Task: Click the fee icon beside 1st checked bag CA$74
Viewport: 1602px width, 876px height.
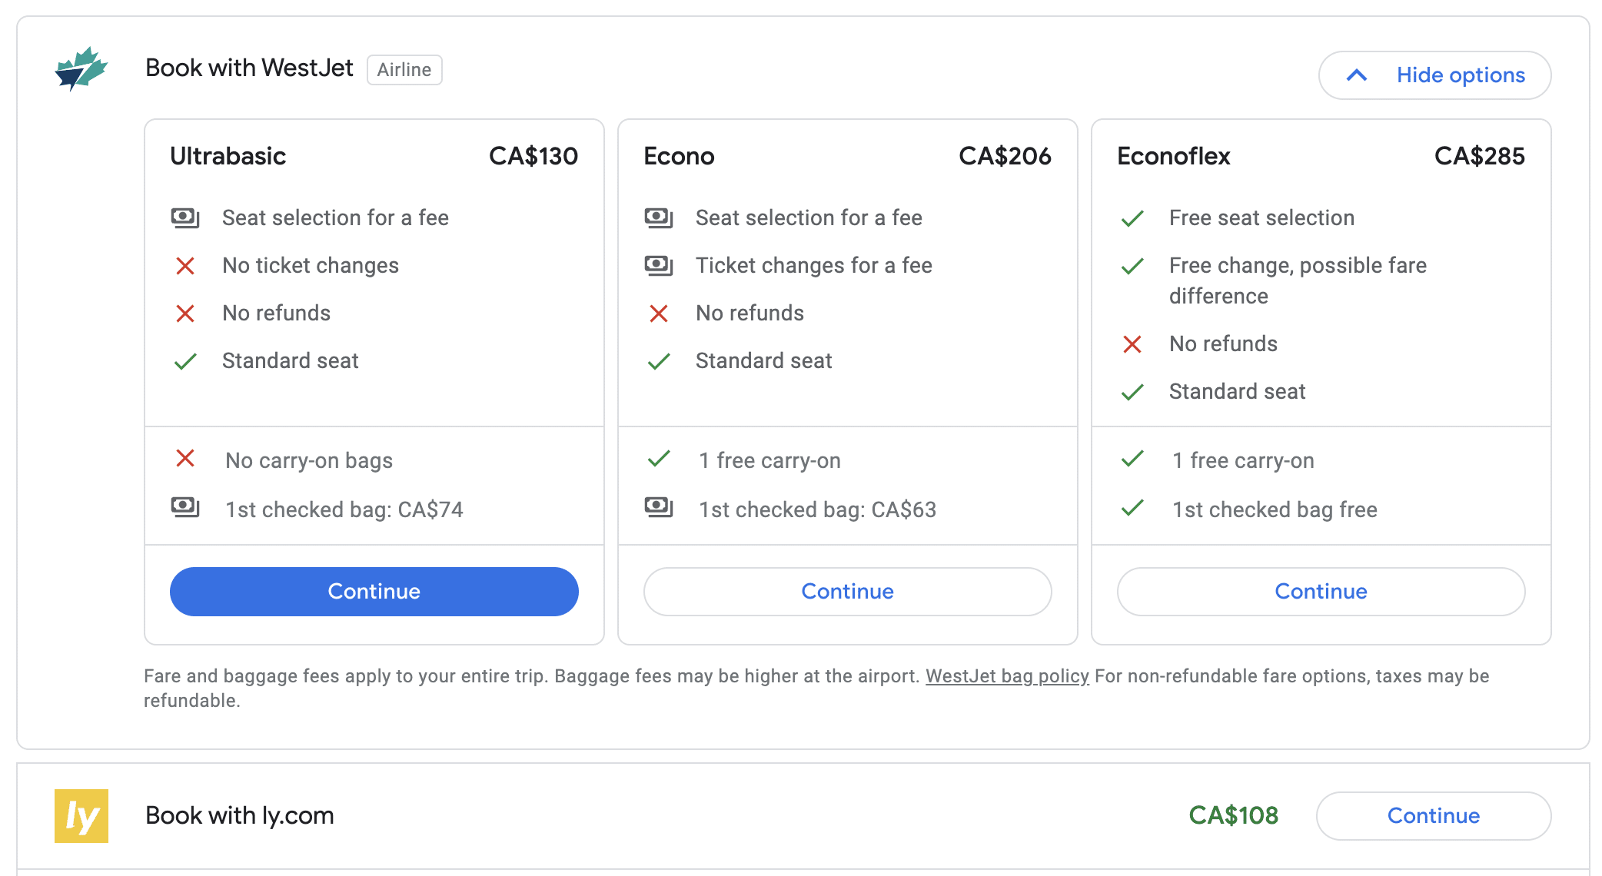Action: [x=185, y=507]
